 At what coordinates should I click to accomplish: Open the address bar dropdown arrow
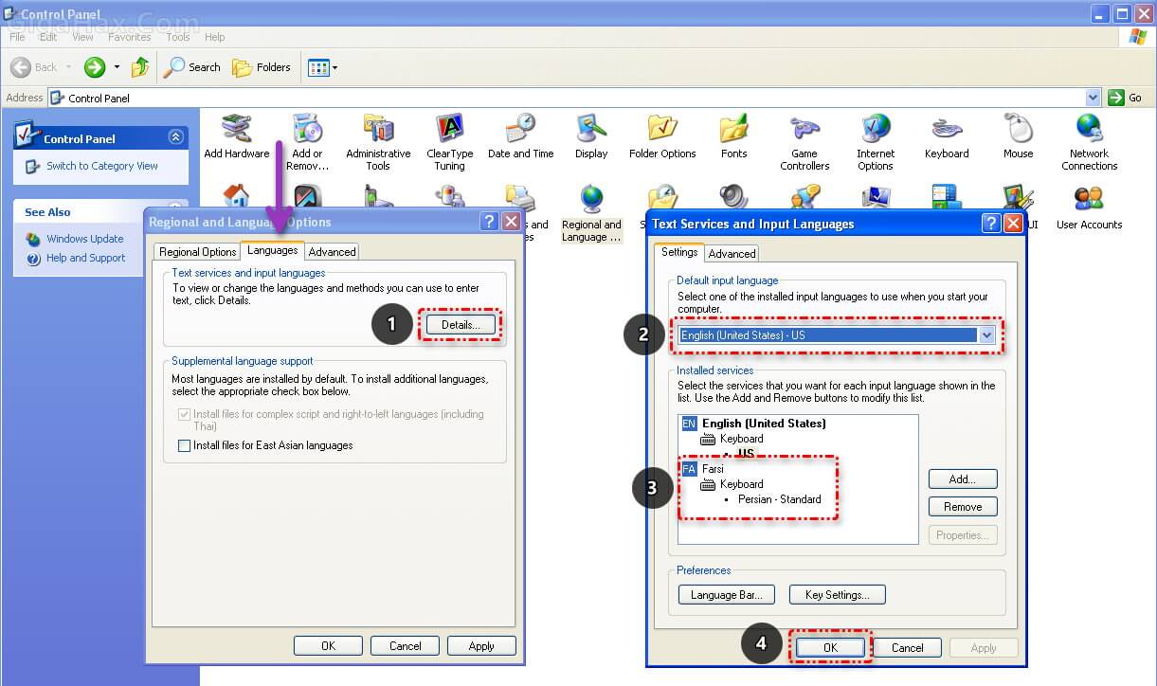[x=1093, y=98]
